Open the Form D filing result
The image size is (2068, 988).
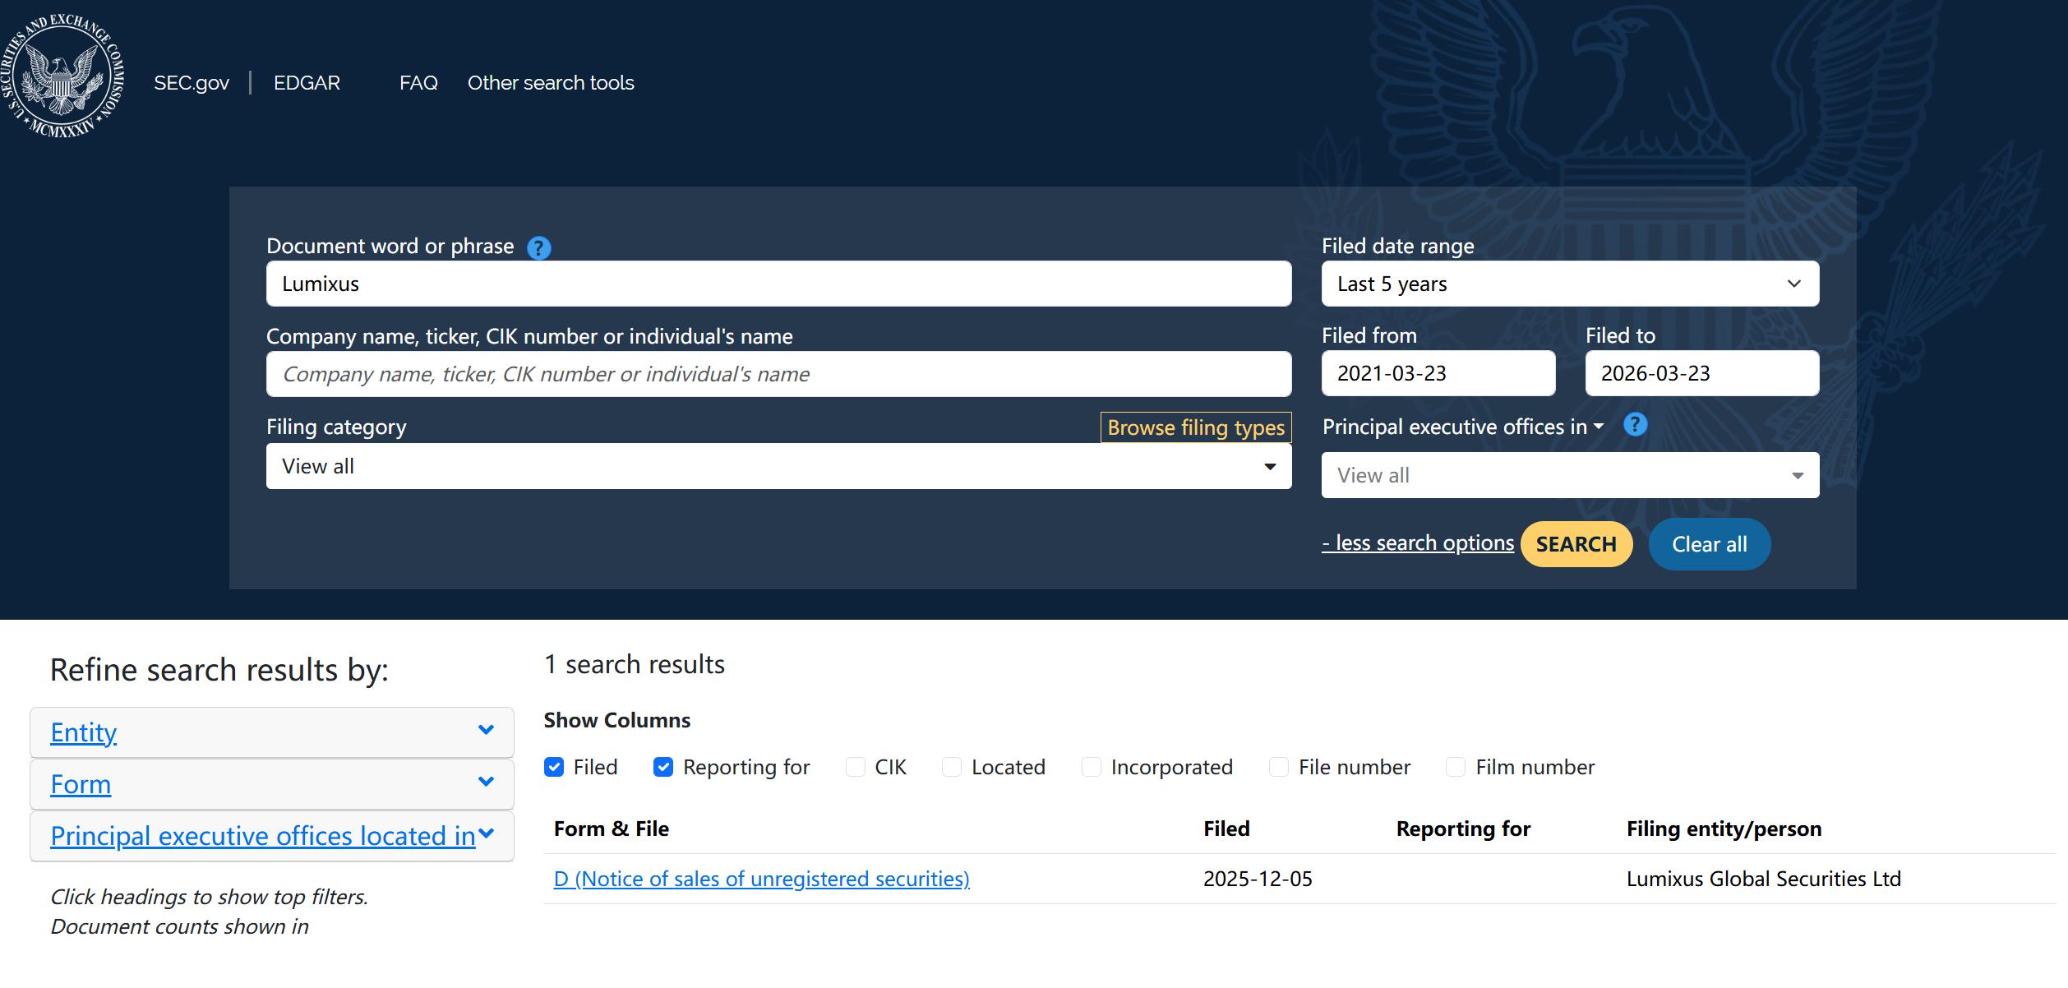coord(762,879)
